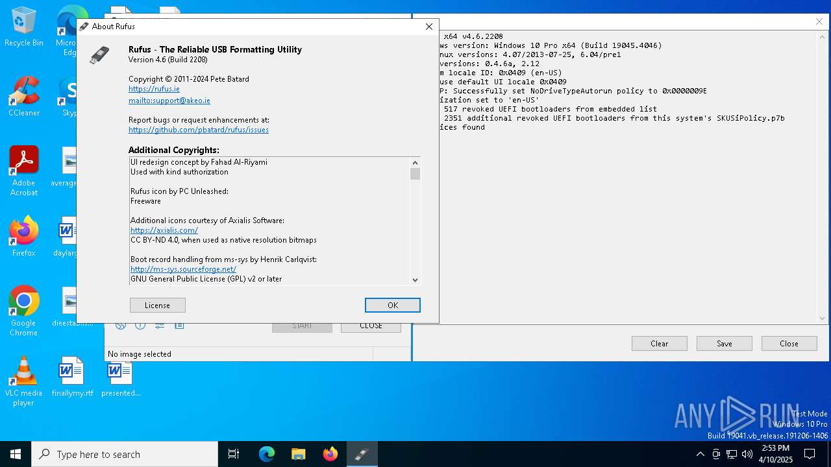Click the License button

[158, 305]
